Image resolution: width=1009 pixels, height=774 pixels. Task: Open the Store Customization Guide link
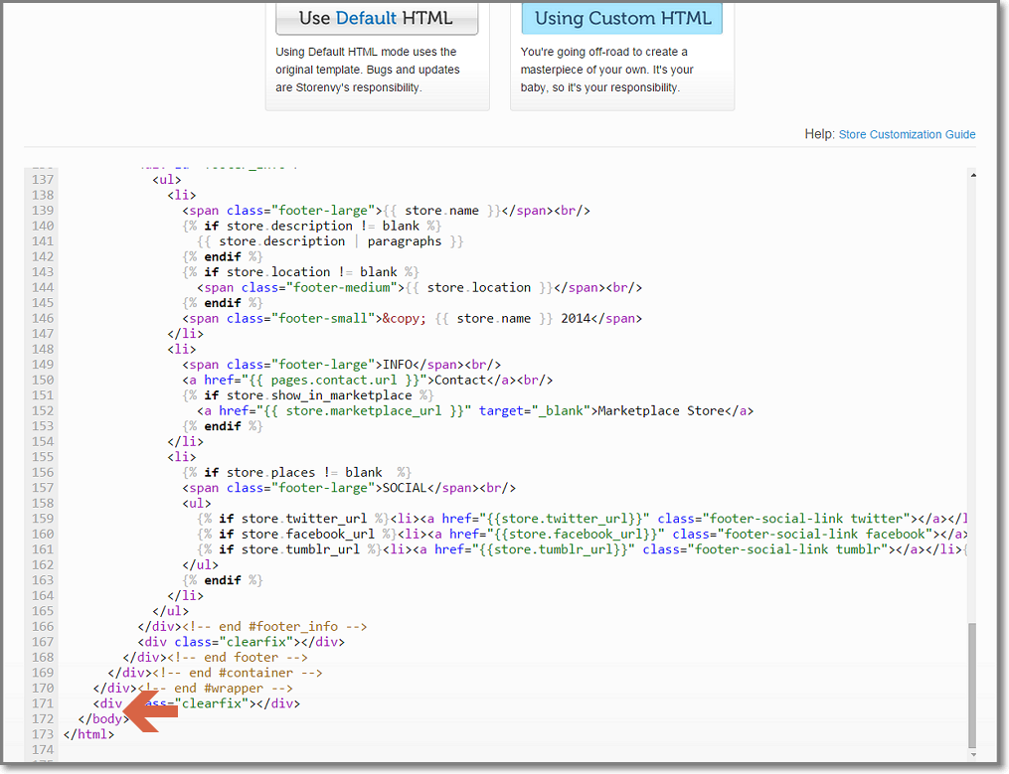click(907, 134)
